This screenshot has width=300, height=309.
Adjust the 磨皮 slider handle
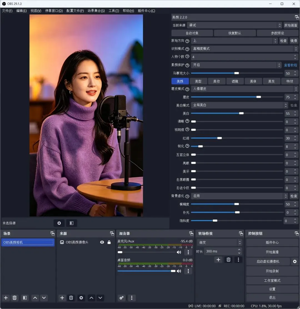(259, 97)
